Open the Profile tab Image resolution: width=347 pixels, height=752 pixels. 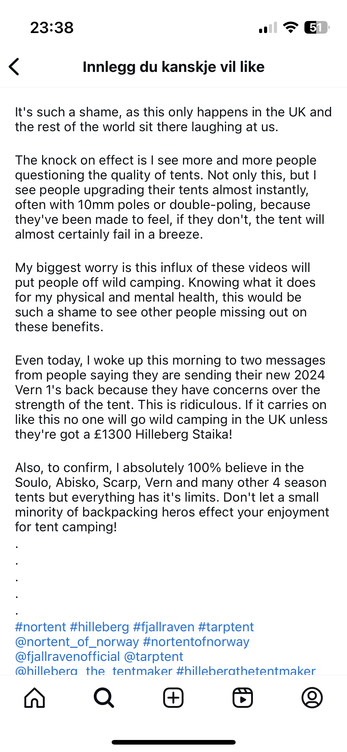[x=312, y=698]
